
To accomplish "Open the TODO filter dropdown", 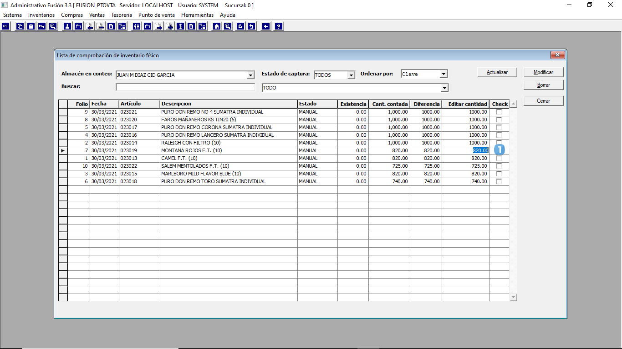I will 444,88.
